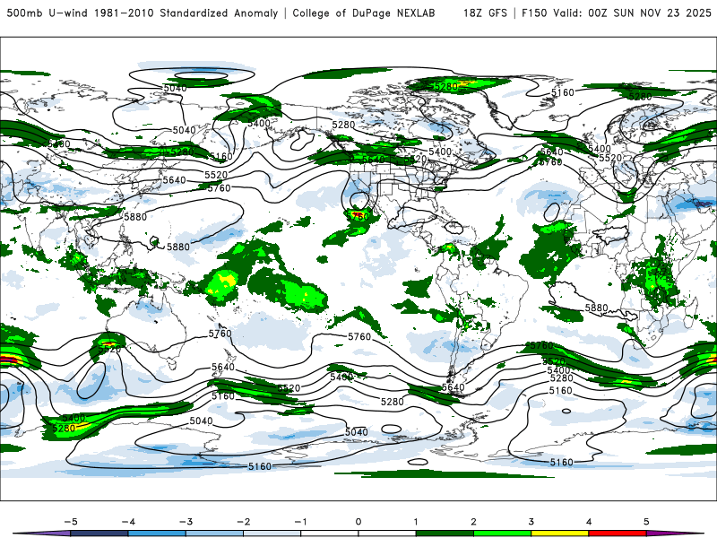Click the dark green 1 to 2 colorbar segment

click(445, 534)
